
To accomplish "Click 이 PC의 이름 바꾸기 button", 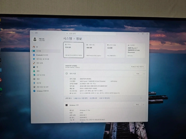I will pyautogui.click(x=137, y=67).
